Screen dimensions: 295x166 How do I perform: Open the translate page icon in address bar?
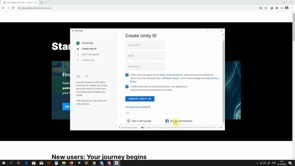261,8
